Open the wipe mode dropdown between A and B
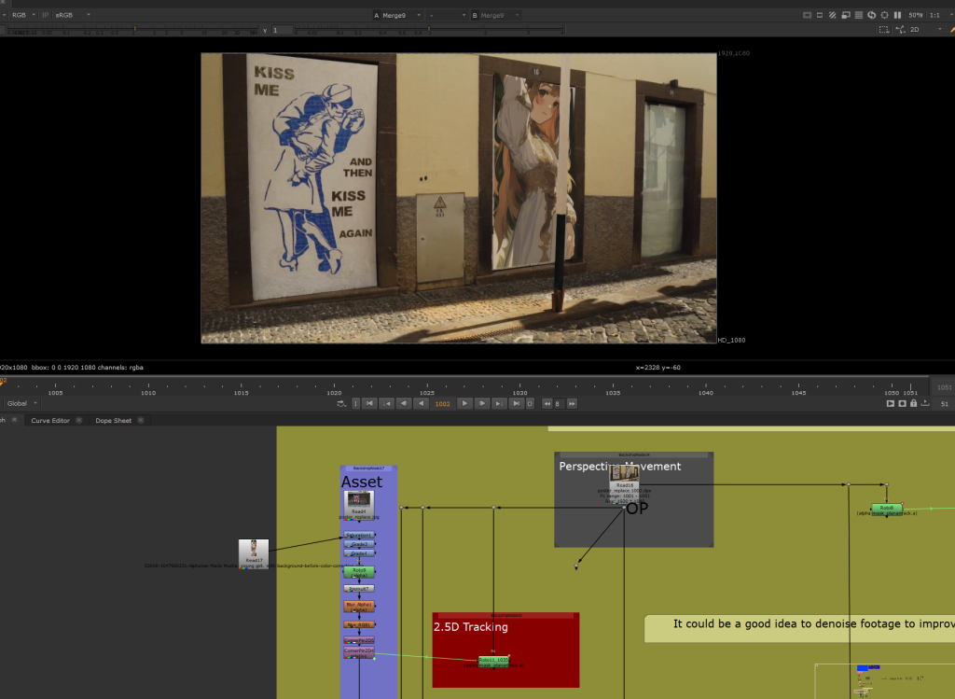 447,15
